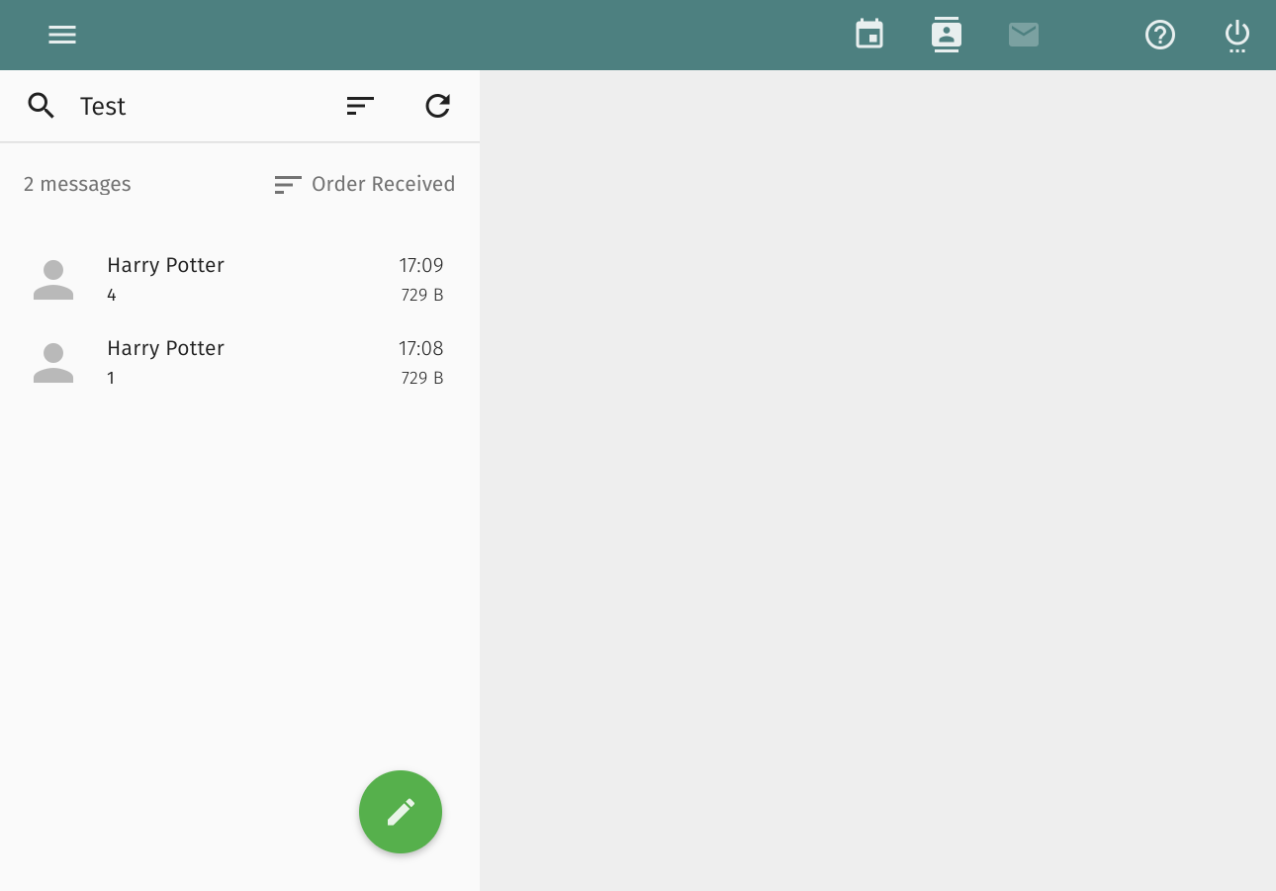
Task: Refresh the Test mailbox
Action: tap(438, 106)
